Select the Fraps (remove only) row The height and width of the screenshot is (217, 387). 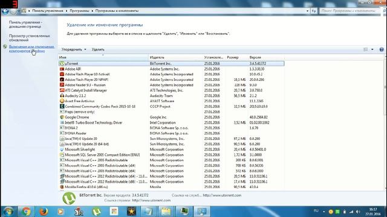click(x=171, y=112)
